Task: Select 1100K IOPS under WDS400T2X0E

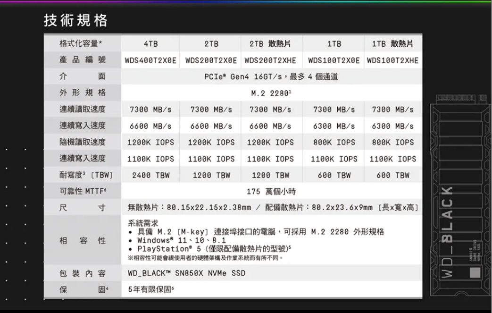Action: tap(150, 159)
